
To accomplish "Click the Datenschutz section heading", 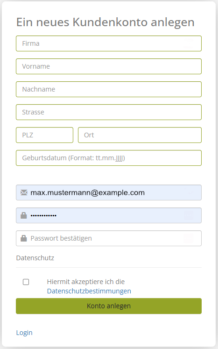I will (35, 258).
